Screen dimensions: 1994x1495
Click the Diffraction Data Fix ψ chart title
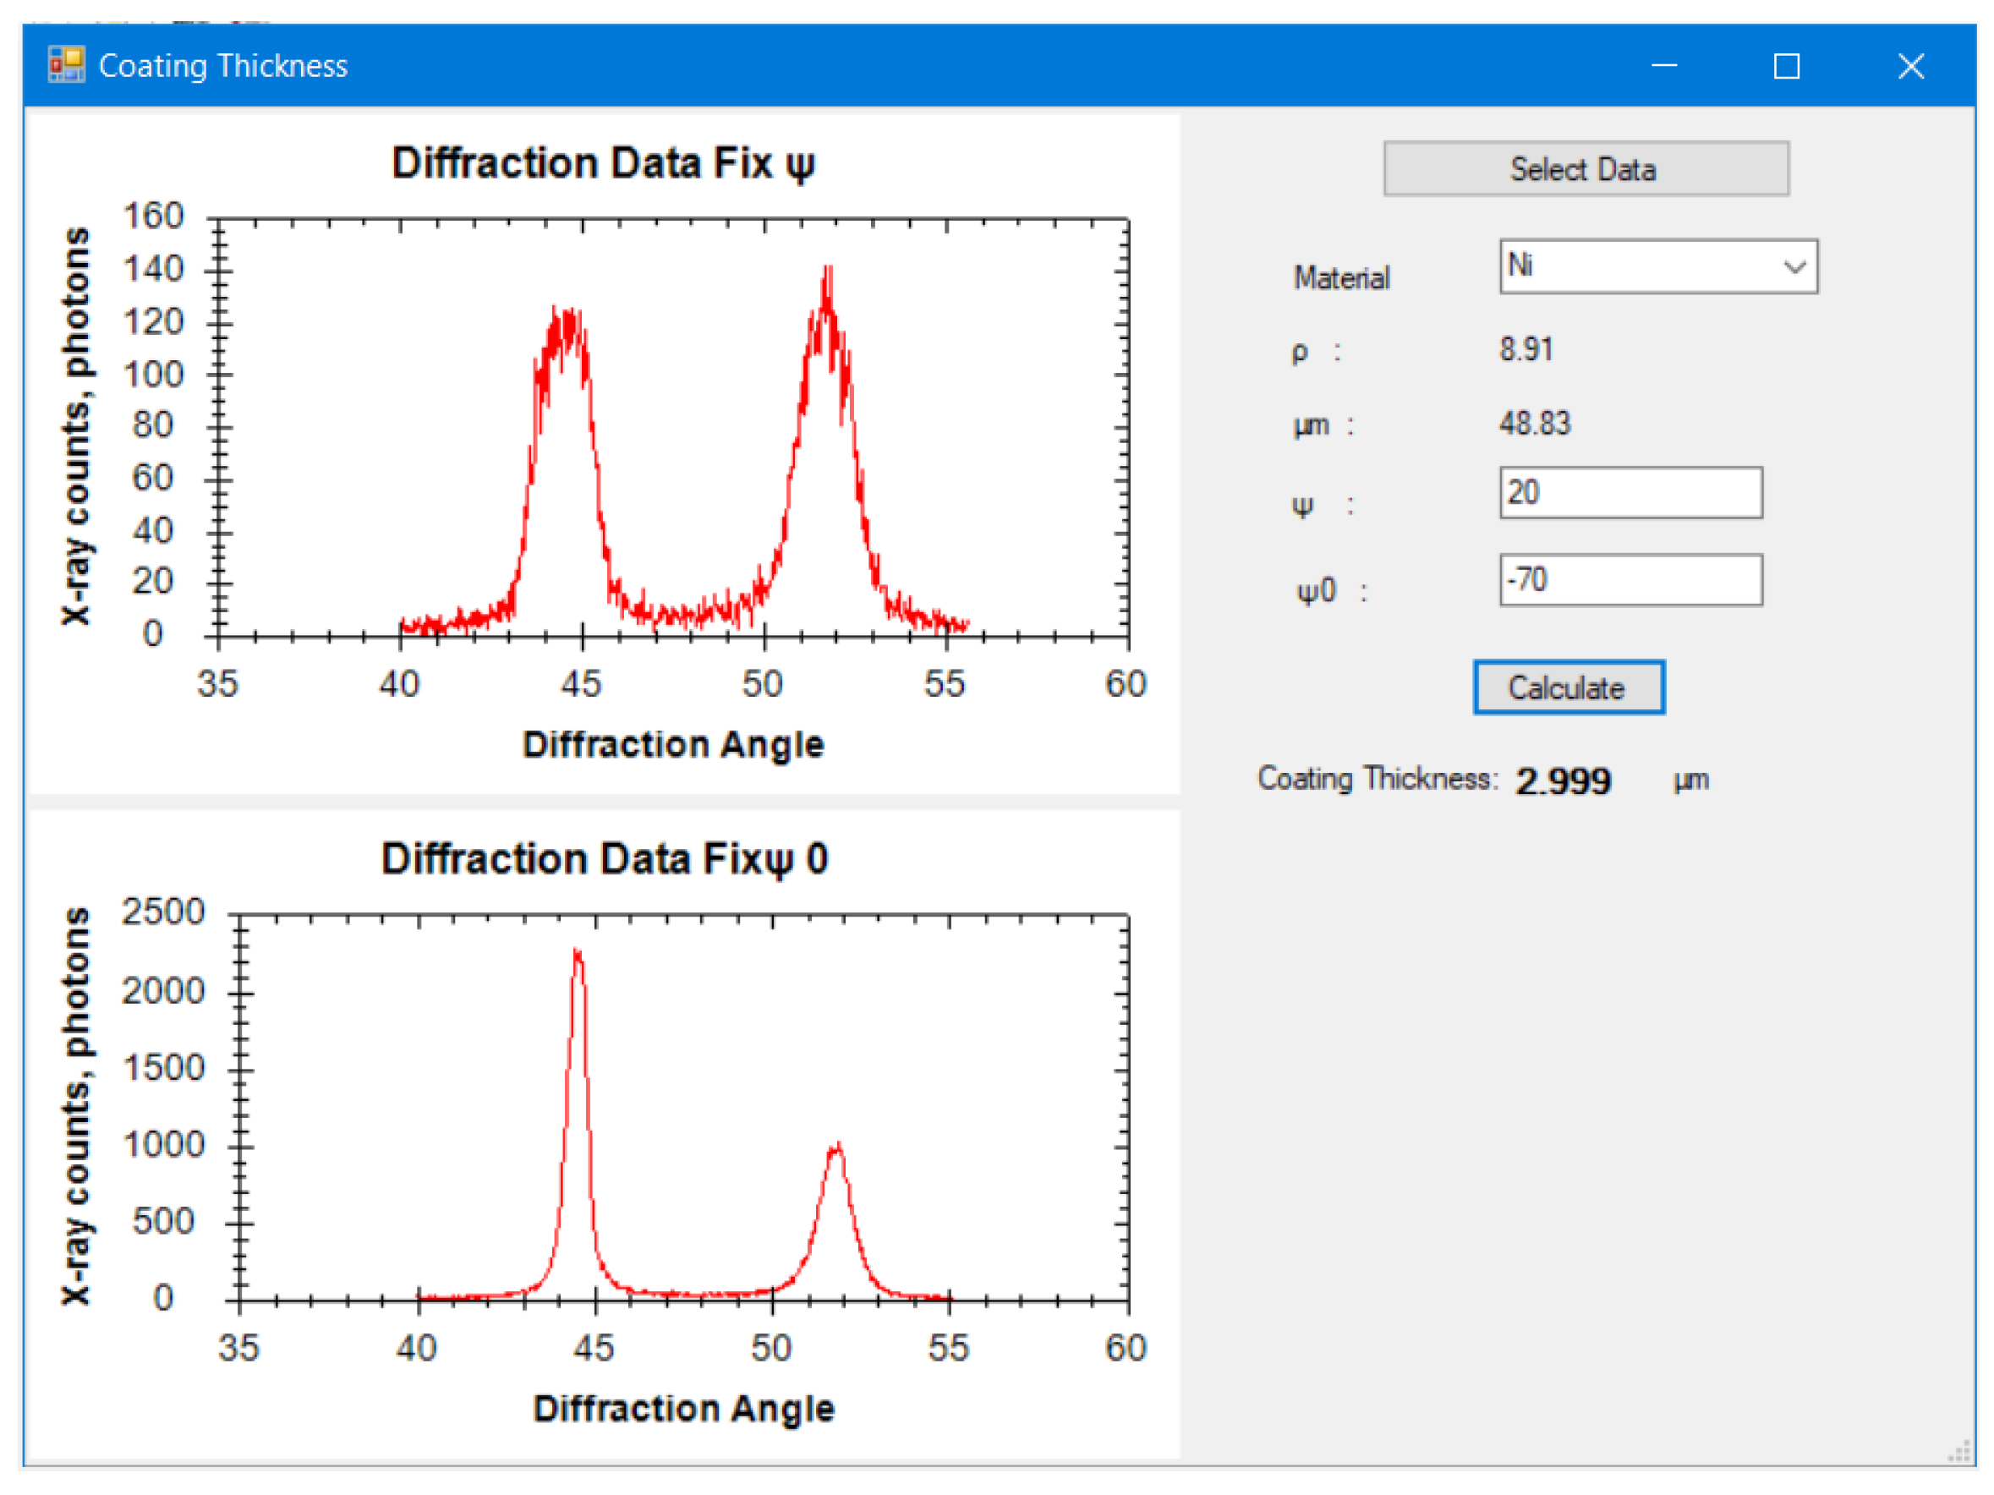click(603, 164)
